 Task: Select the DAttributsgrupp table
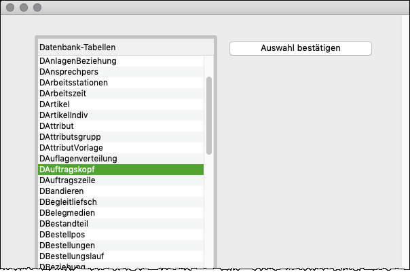coord(71,136)
